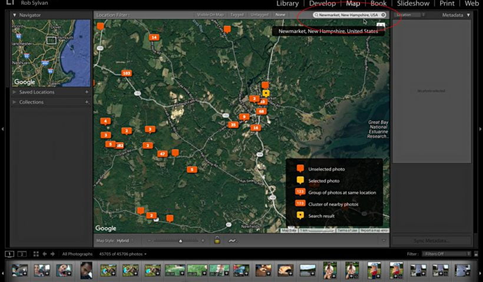Add a new collection with plus icon
The image size is (483, 282).
coord(87,102)
